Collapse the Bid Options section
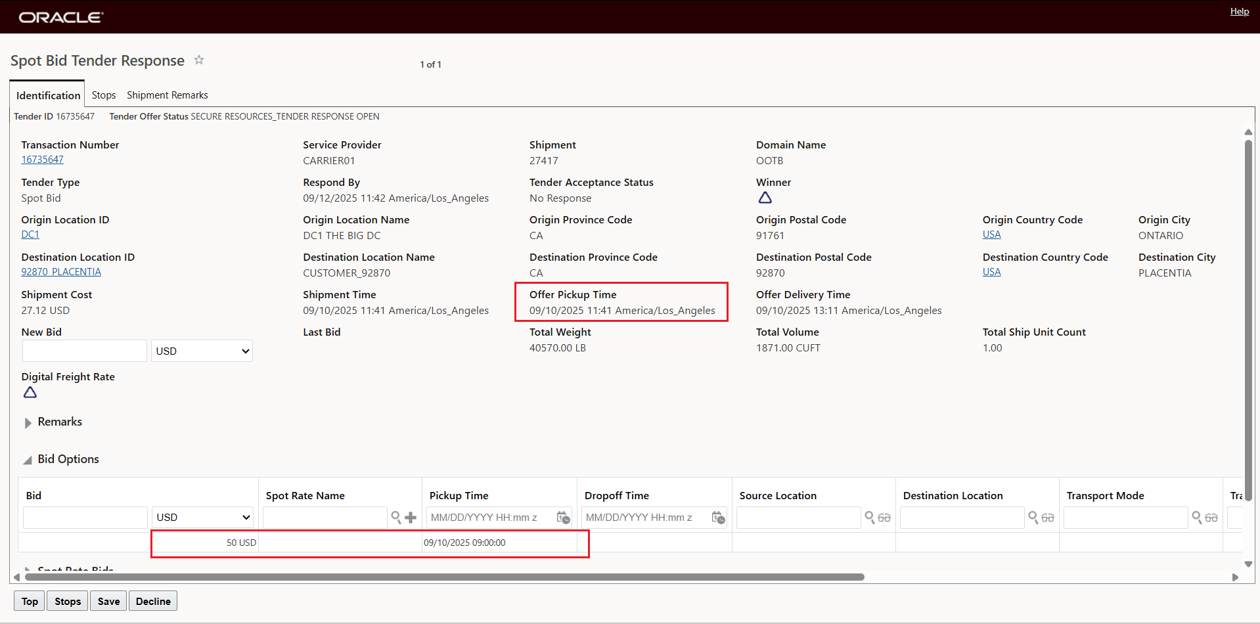Screen dimensions: 1260x624 click(x=27, y=460)
